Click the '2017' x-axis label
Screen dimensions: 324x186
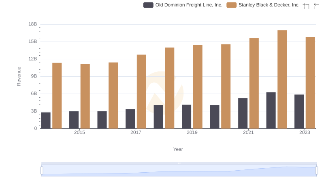tap(136, 132)
